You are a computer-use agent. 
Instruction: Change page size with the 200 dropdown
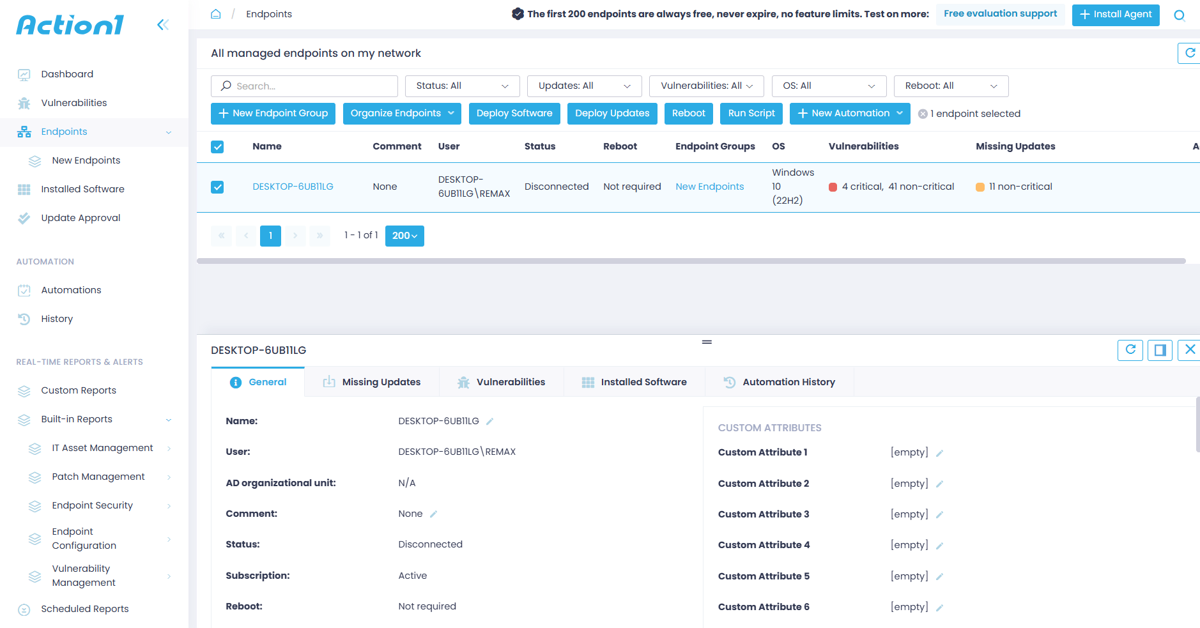pos(404,236)
